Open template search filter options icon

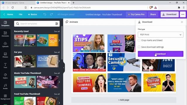click(x=57, y=24)
